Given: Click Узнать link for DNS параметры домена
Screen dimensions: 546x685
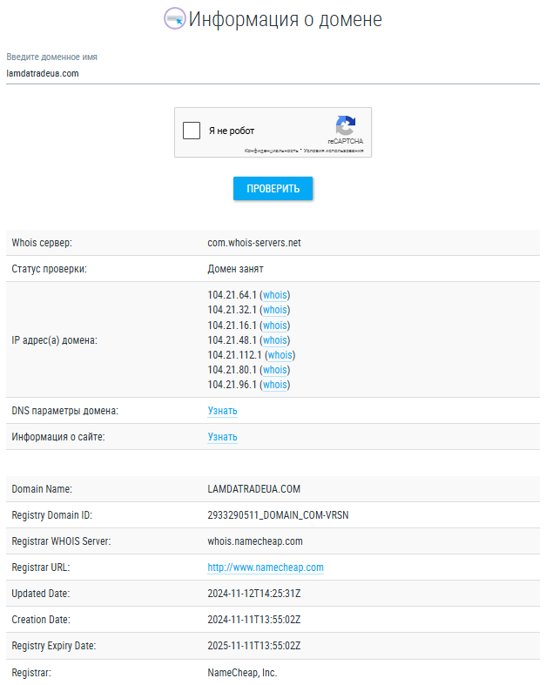Looking at the screenshot, I should click(x=223, y=411).
